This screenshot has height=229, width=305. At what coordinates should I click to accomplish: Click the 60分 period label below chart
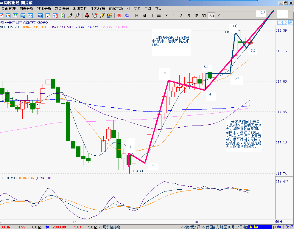click(279, 222)
